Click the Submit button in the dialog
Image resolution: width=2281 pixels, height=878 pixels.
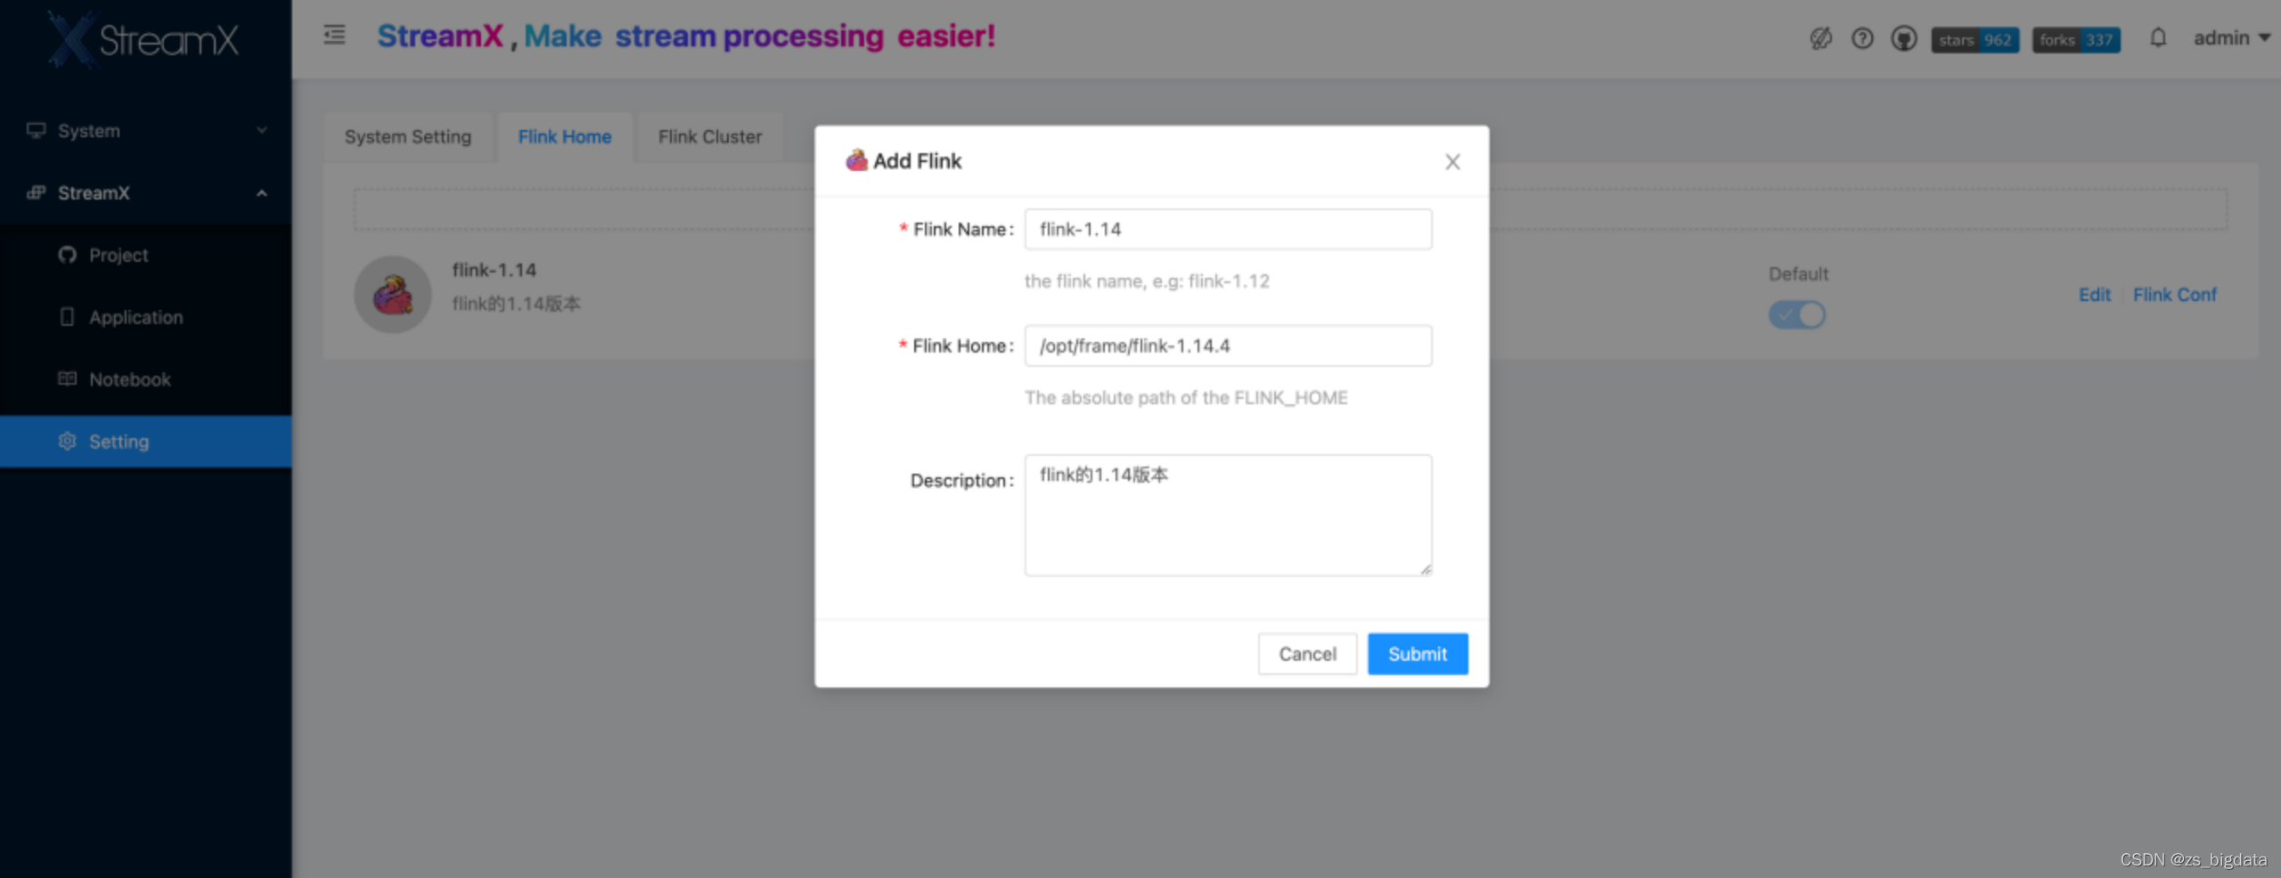[x=1418, y=654]
